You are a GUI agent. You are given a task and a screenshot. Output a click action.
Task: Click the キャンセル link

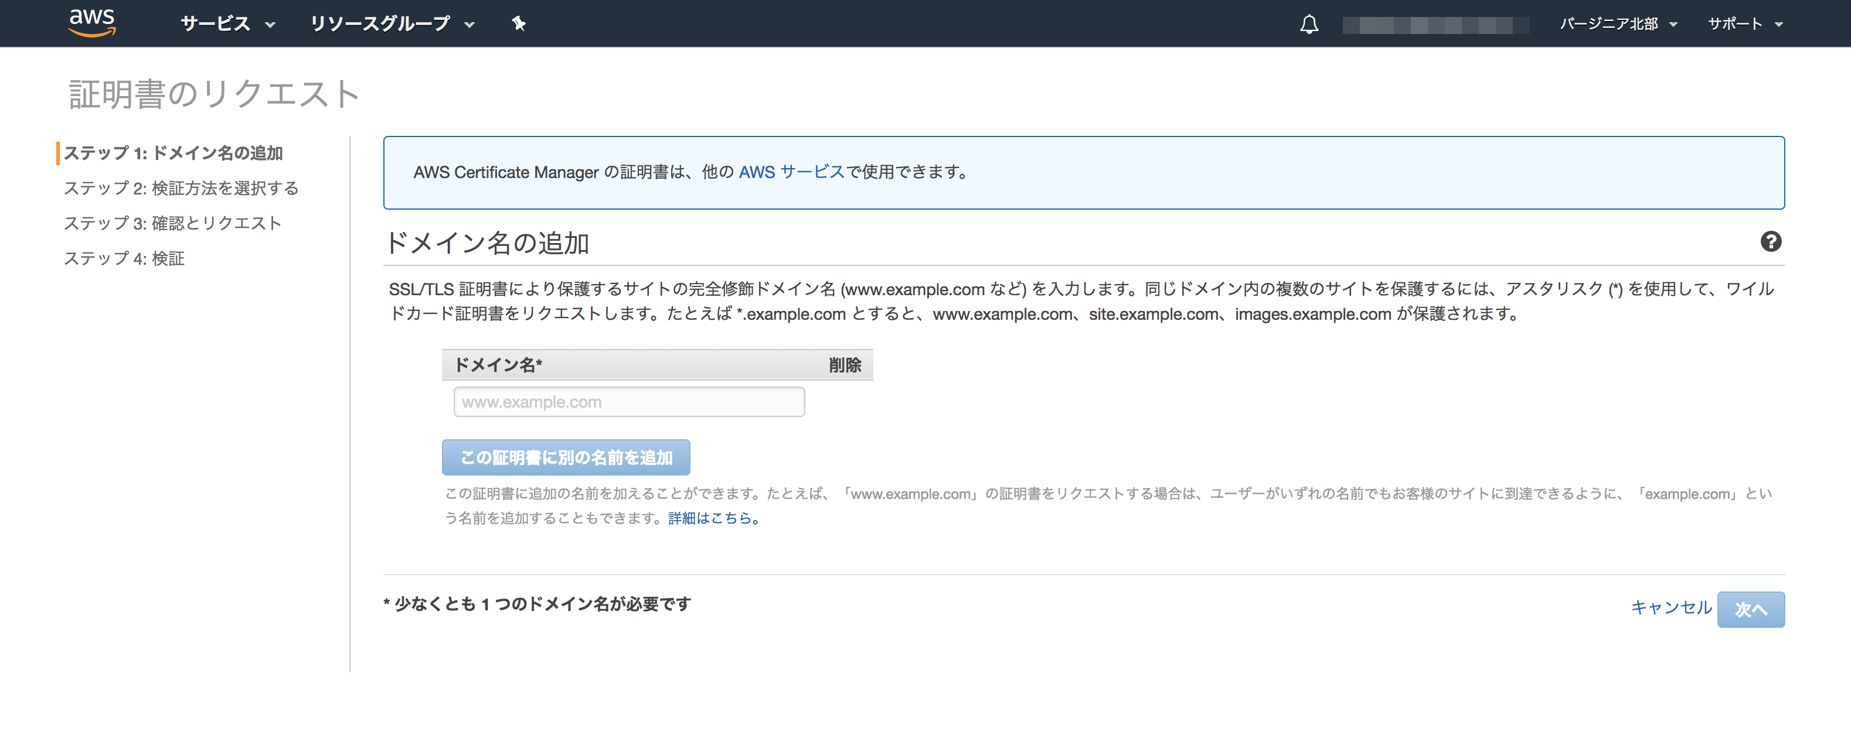[x=1670, y=607]
